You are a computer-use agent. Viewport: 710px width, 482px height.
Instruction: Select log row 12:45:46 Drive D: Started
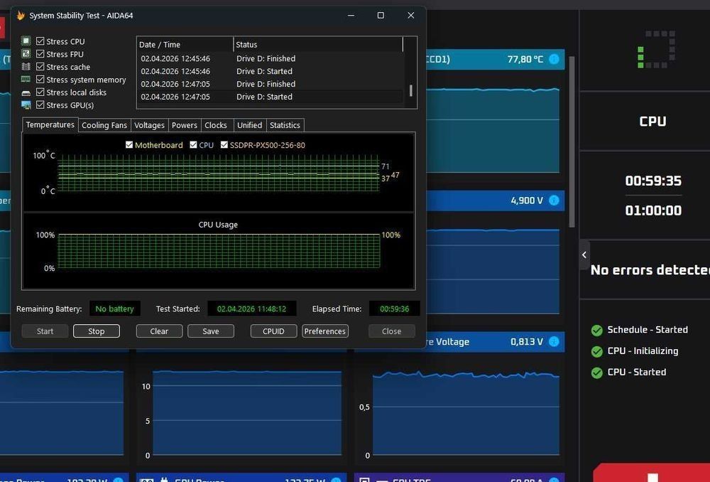coord(270,71)
